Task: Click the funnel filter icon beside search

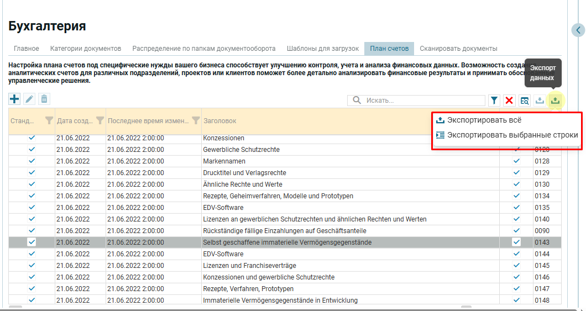Action: click(494, 101)
